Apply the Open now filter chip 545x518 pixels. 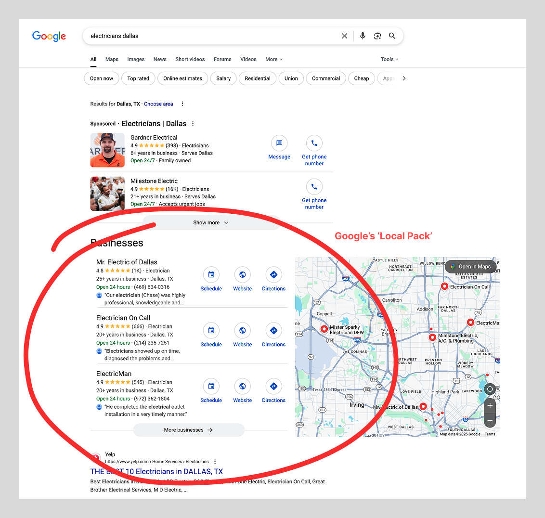102,78
